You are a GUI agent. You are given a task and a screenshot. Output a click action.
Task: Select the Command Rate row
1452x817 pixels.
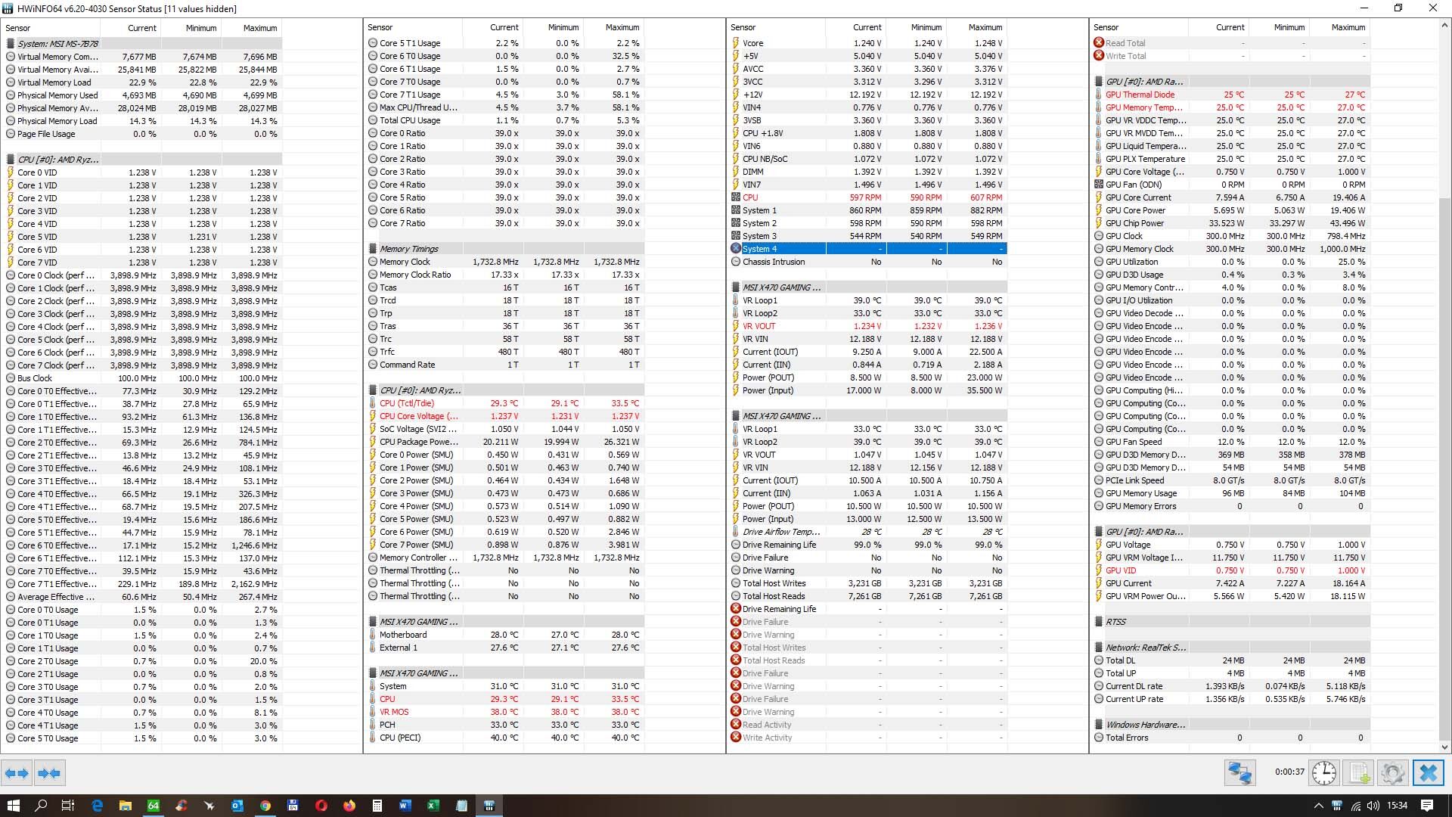tap(506, 365)
